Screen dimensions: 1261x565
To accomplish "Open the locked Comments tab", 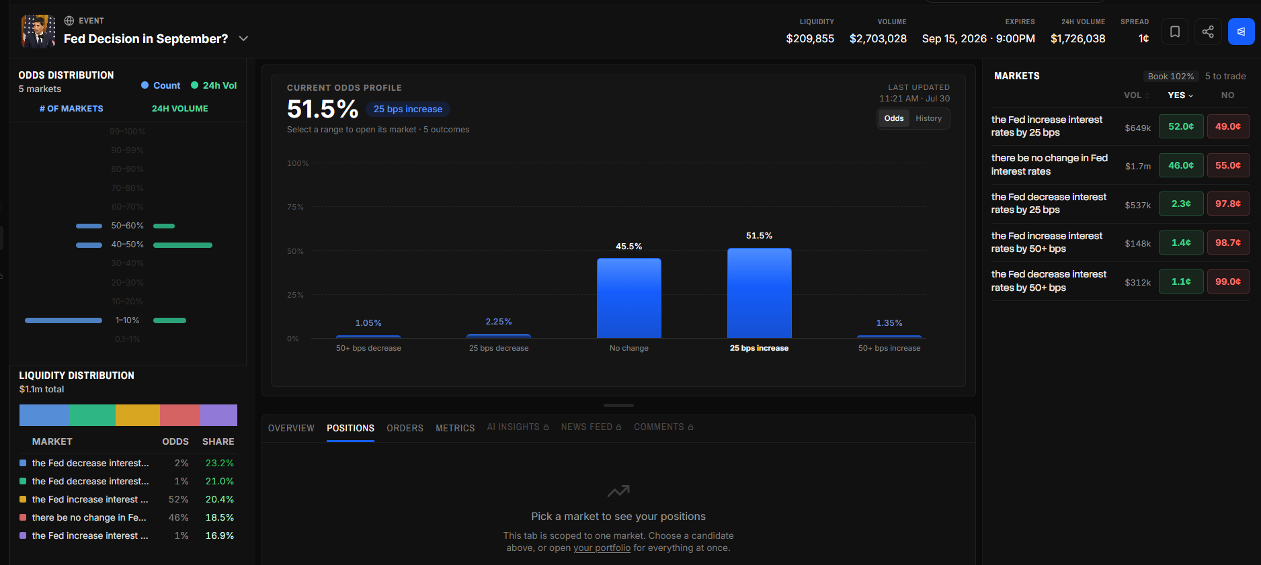I will (663, 427).
